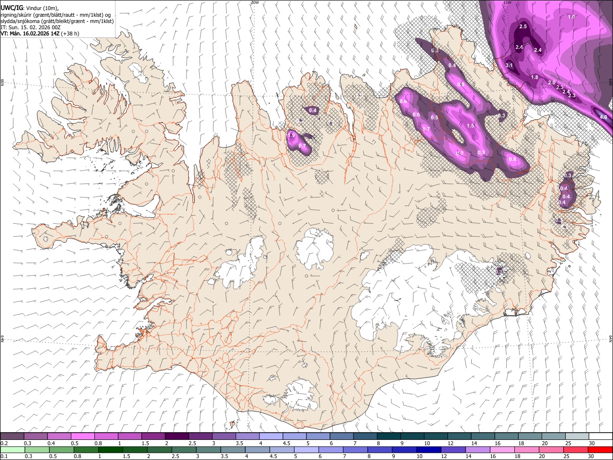Click the 2.0 value offshore in the northeast

552,82
